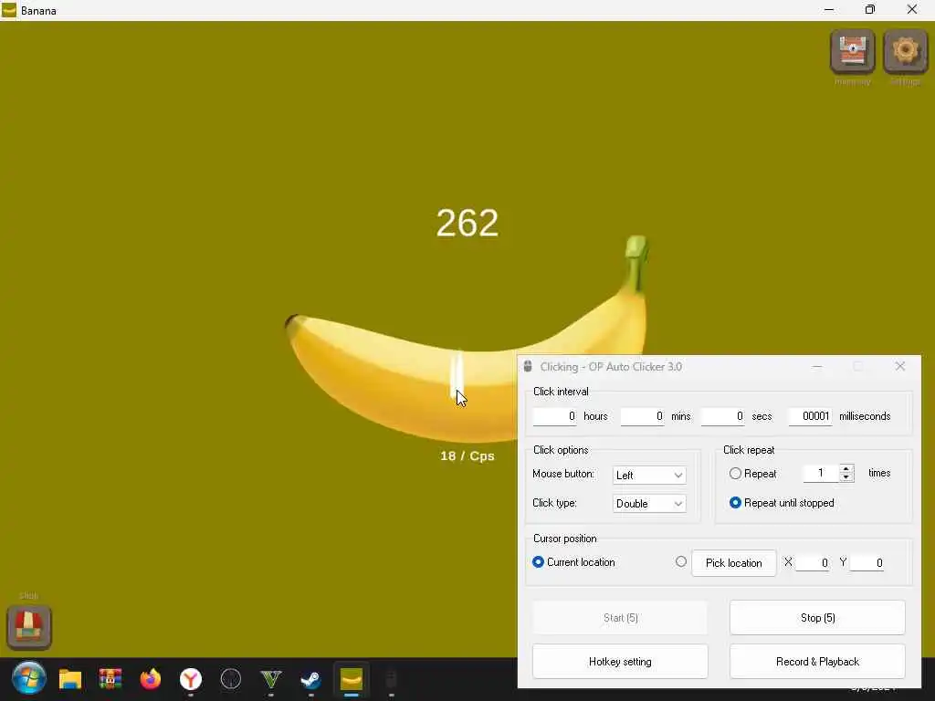Open the Inventory chest icon
The width and height of the screenshot is (935, 701).
[x=852, y=51]
